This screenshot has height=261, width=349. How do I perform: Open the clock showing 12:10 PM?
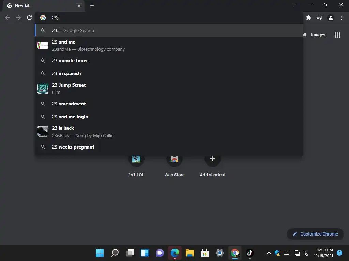pos(323,253)
